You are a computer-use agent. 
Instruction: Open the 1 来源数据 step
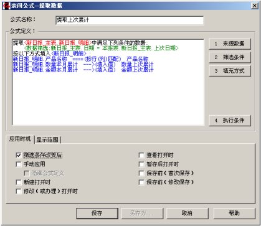[x=230, y=44]
